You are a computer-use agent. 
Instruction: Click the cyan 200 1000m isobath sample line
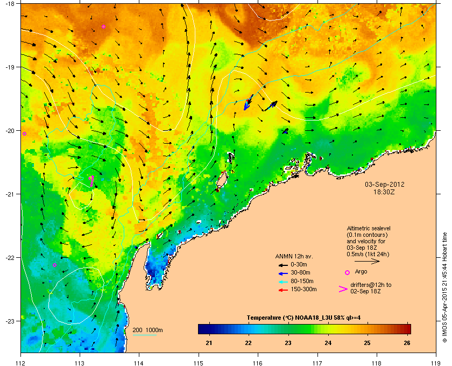click(x=144, y=335)
